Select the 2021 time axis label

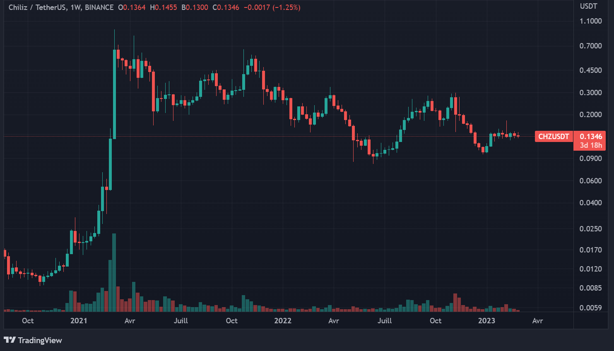click(x=79, y=321)
